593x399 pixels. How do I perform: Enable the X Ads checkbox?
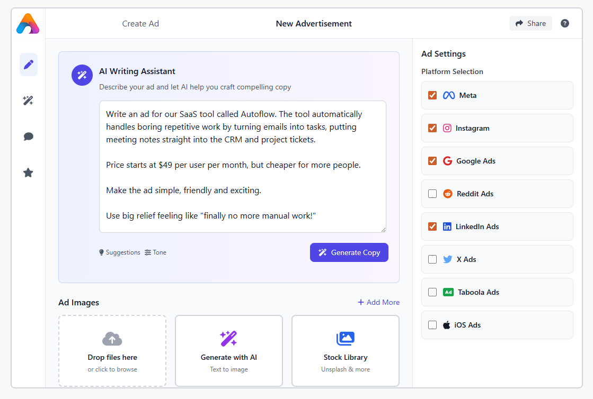click(x=432, y=259)
